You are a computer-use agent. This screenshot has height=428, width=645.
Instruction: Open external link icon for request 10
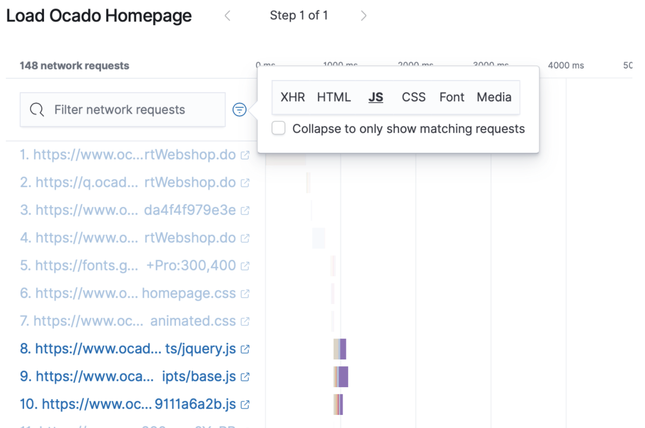click(x=245, y=404)
